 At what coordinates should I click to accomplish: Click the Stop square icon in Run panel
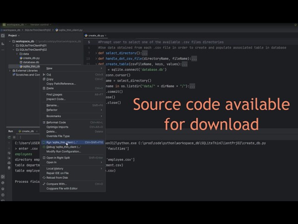[14, 137]
